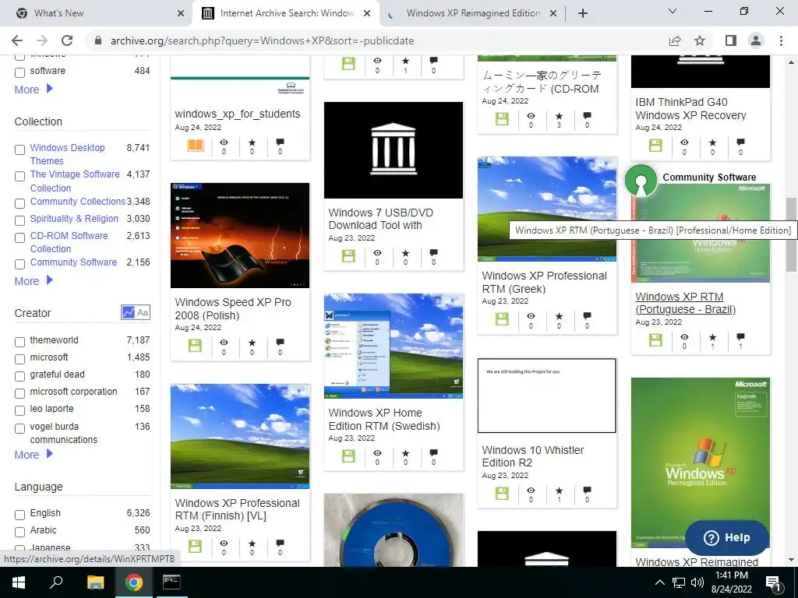Open the tab search chevron
The height and width of the screenshot is (598, 798).
coord(673,11)
